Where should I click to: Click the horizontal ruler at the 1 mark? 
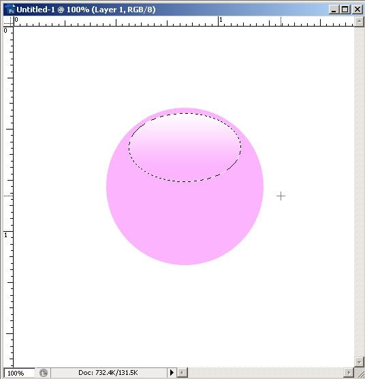(219, 21)
